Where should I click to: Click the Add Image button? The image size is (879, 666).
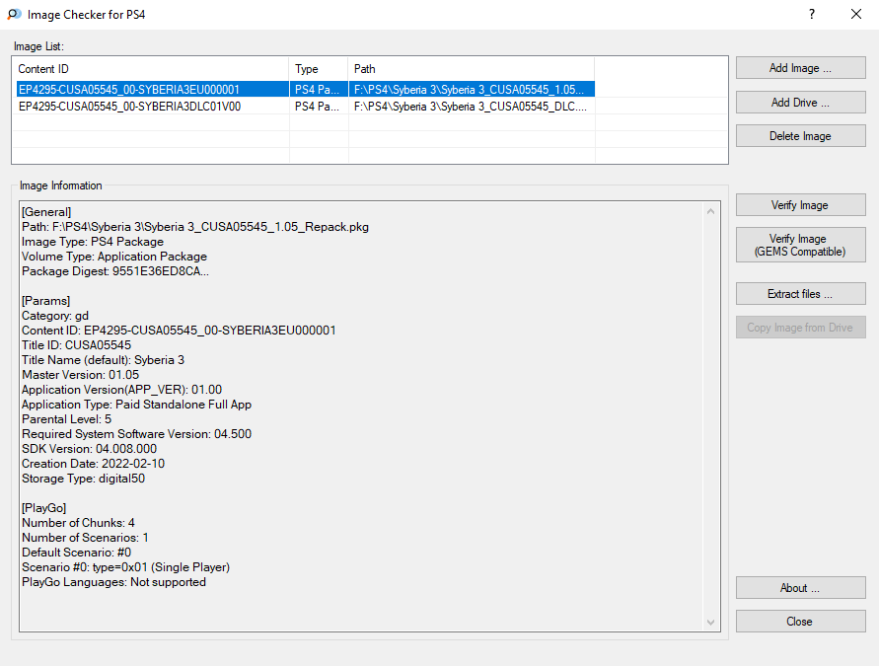[x=800, y=68]
